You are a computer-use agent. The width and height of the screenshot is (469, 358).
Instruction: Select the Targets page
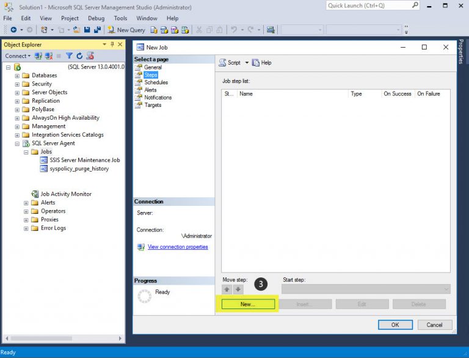[x=153, y=105]
